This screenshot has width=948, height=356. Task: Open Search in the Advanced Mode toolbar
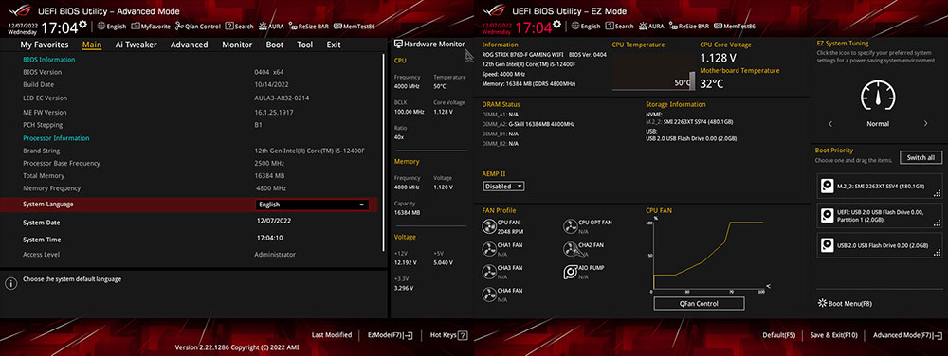click(240, 26)
